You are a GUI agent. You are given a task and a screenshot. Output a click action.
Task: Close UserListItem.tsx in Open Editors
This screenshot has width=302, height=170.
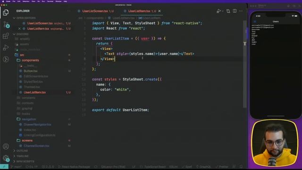click(x=19, y=29)
